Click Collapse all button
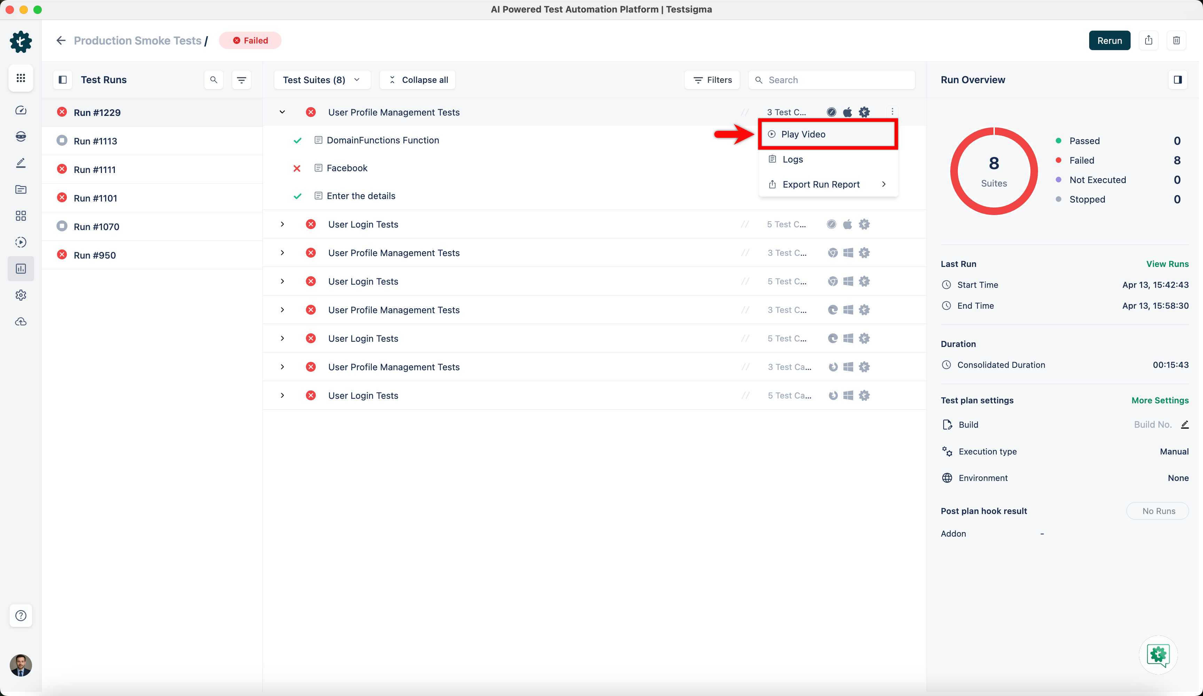 pyautogui.click(x=418, y=80)
